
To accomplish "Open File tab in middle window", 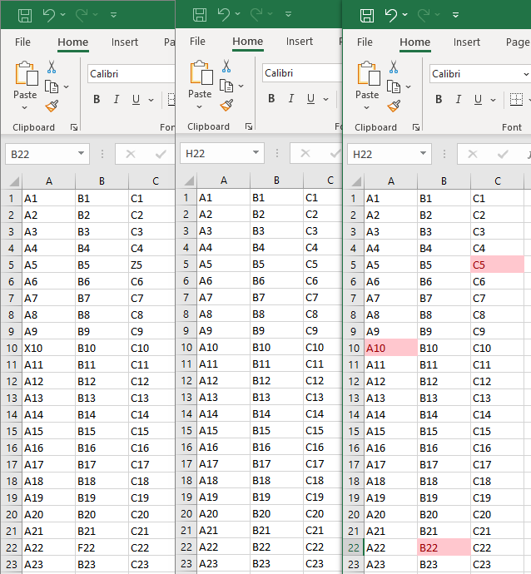I will coord(197,42).
